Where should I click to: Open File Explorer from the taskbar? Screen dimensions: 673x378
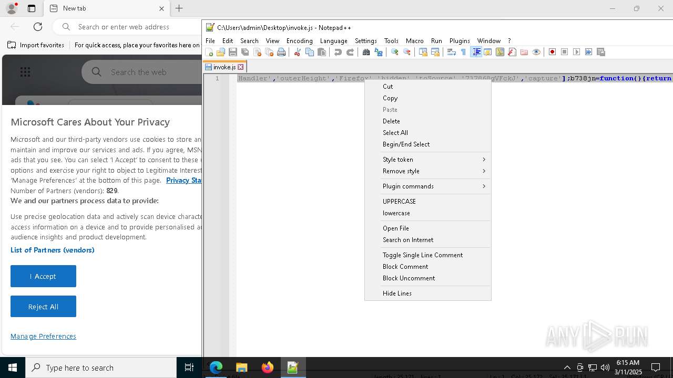[242, 367]
